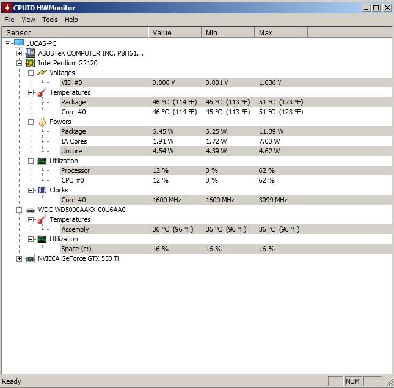Open the Tools menu

pos(49,20)
